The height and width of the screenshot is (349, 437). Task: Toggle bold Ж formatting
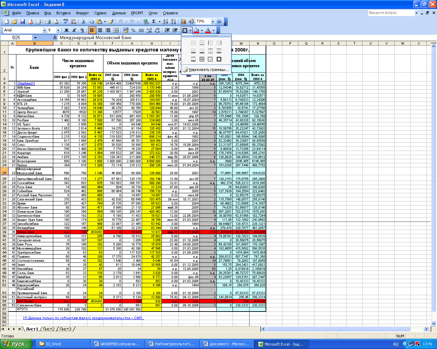[66, 30]
